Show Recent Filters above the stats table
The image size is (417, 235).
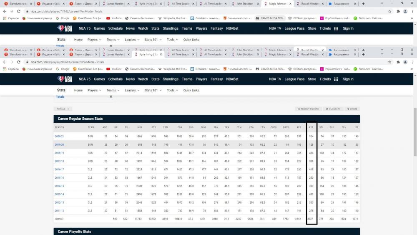(x=308, y=109)
